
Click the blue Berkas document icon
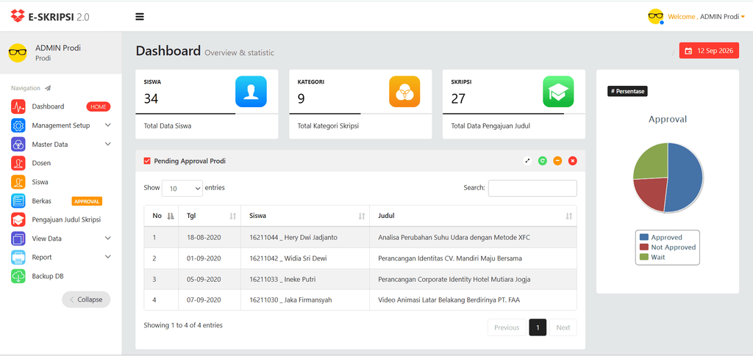pos(18,201)
